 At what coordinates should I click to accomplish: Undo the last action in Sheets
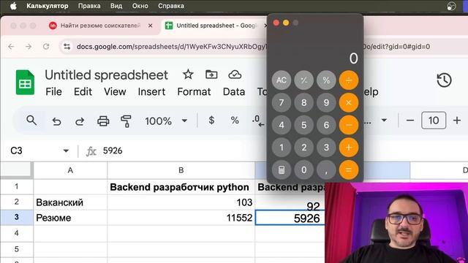[56, 121]
